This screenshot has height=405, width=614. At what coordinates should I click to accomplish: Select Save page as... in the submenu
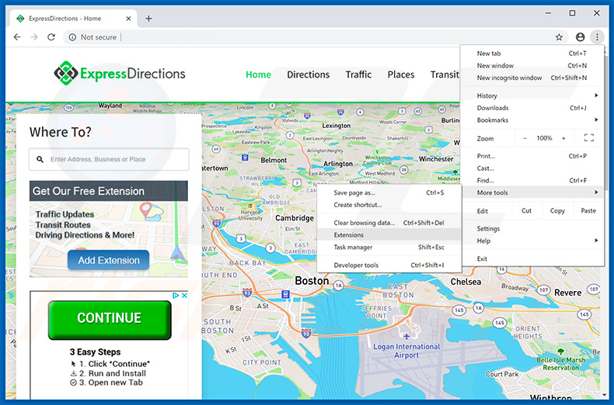click(x=389, y=192)
